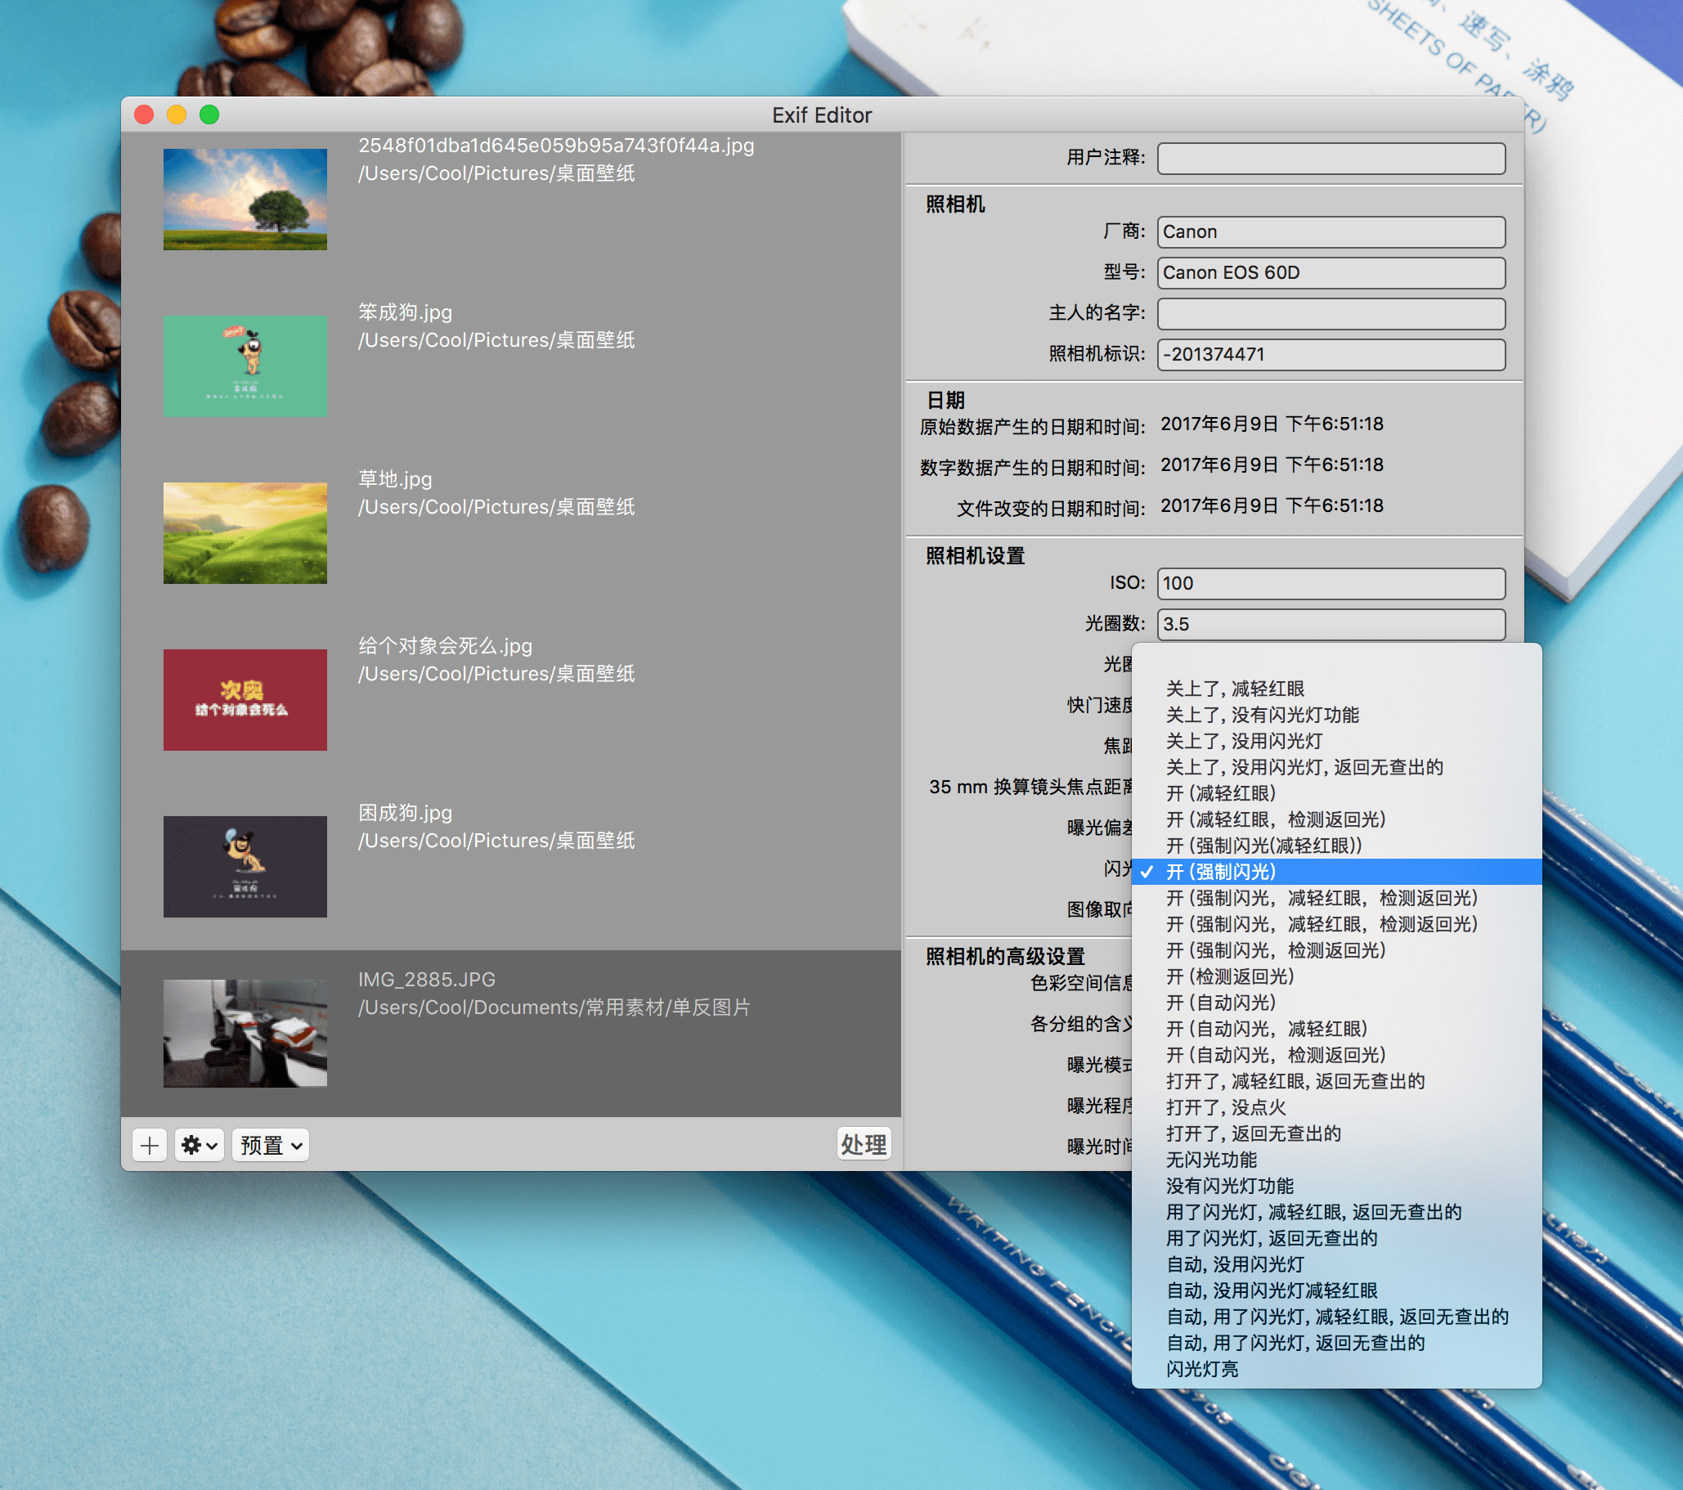Choose 自动, 没用闪光灯 option
This screenshot has width=1683, height=1490.
pyautogui.click(x=1336, y=1265)
